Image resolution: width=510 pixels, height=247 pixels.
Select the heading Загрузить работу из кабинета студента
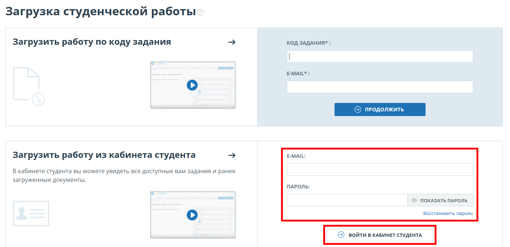(x=104, y=155)
